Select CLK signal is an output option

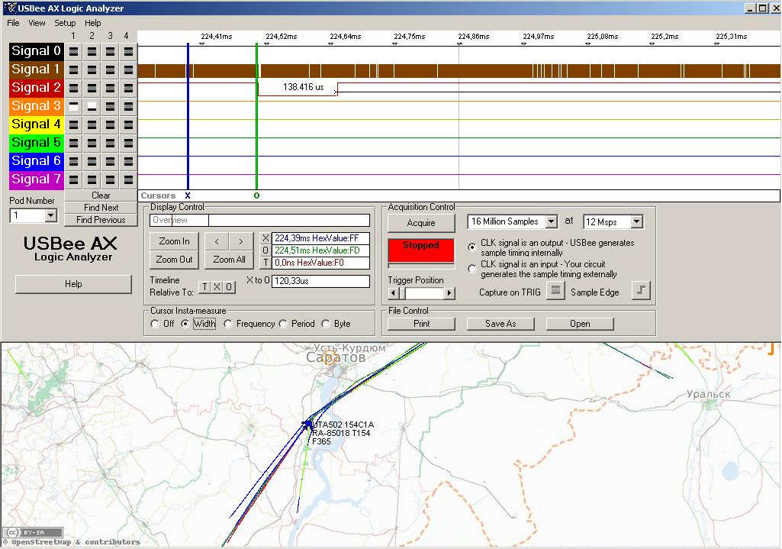click(x=471, y=247)
